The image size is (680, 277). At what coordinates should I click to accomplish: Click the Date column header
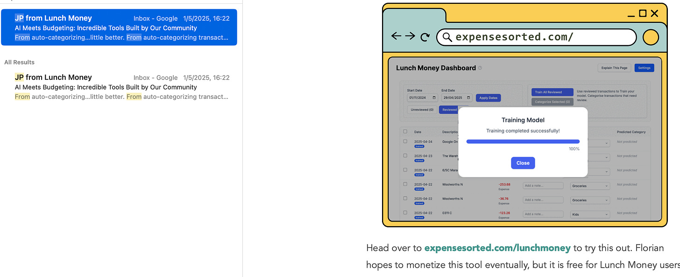(x=418, y=132)
